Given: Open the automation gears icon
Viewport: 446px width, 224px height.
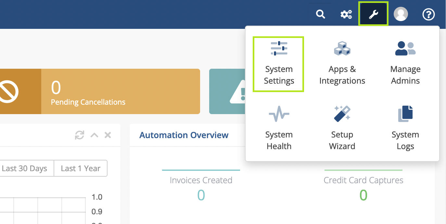Looking at the screenshot, I should [346, 14].
